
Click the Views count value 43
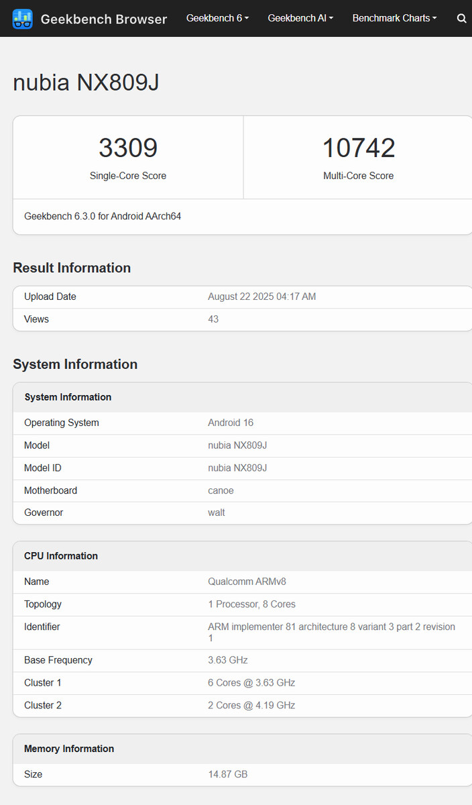pos(213,319)
